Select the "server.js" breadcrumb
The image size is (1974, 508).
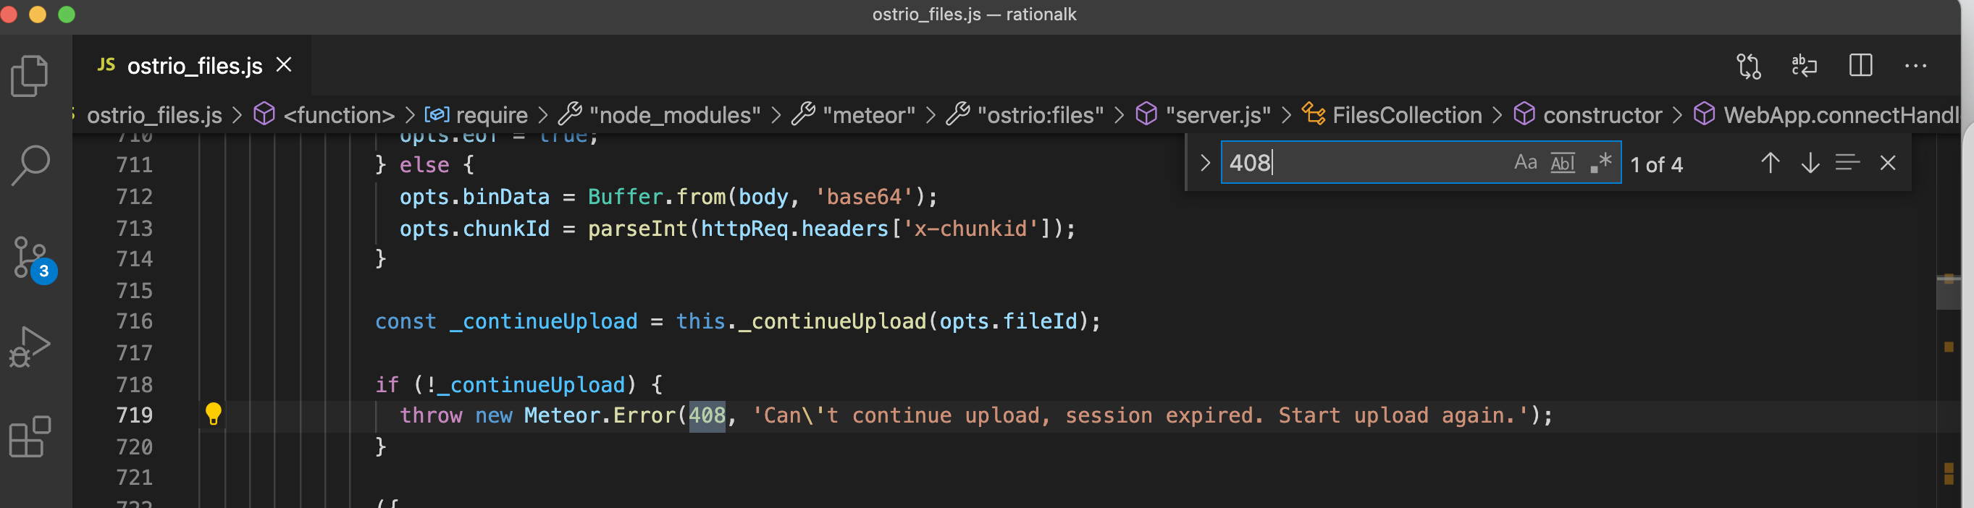(1203, 115)
